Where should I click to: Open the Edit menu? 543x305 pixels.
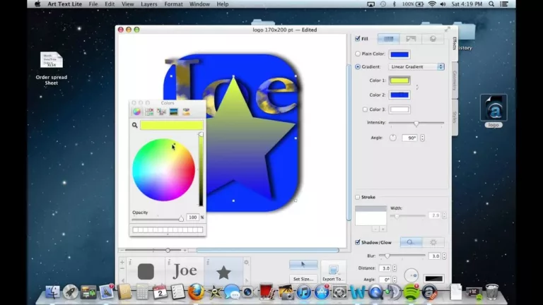coord(110,4)
